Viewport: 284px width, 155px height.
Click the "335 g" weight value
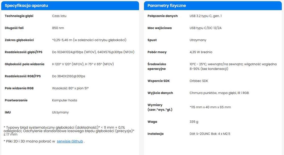(194, 122)
